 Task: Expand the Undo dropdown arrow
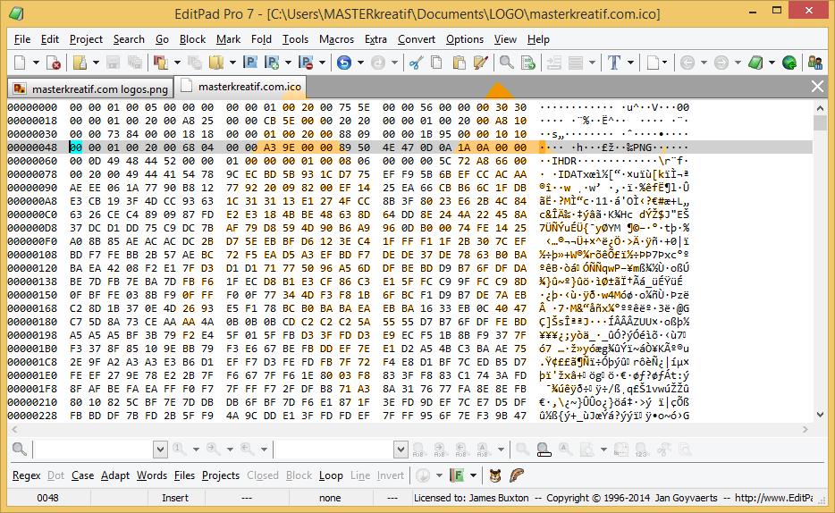click(360, 63)
